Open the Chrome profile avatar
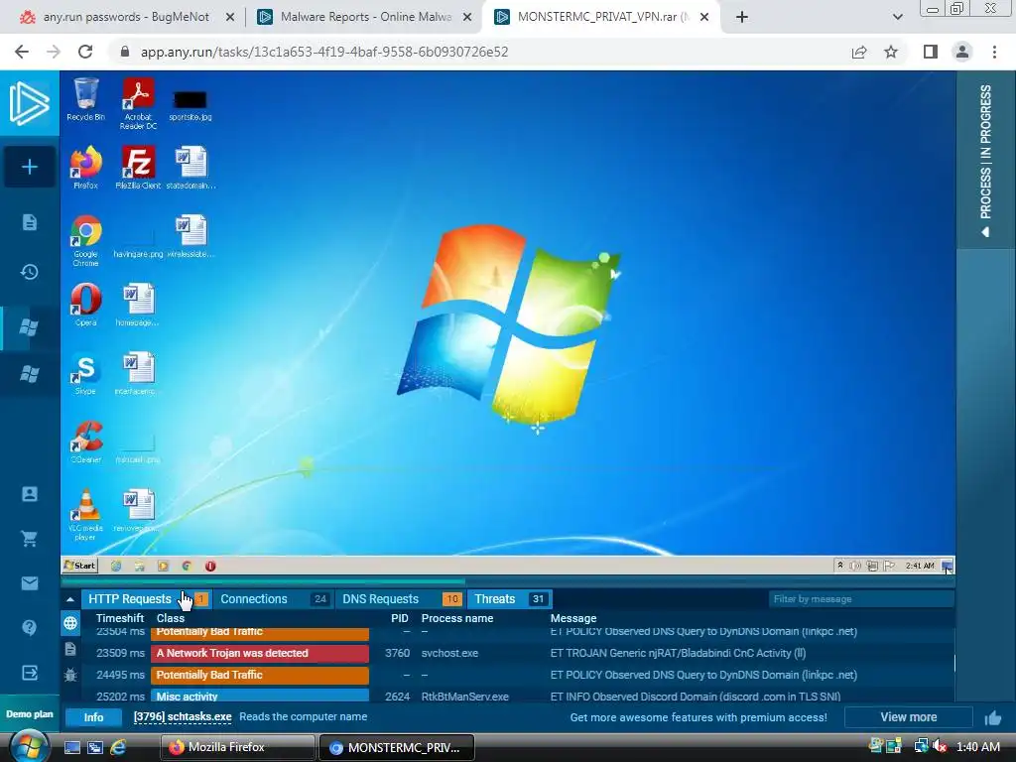 962,52
